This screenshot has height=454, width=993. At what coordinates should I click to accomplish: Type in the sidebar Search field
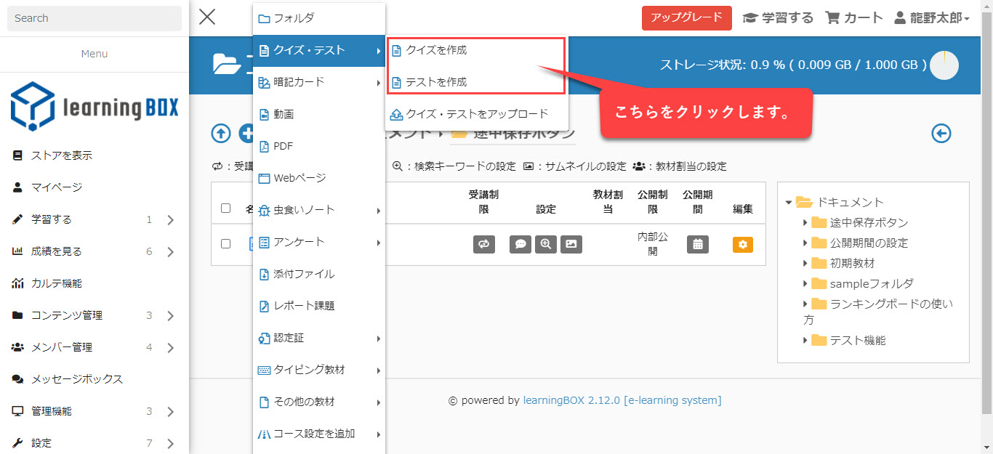95,18
